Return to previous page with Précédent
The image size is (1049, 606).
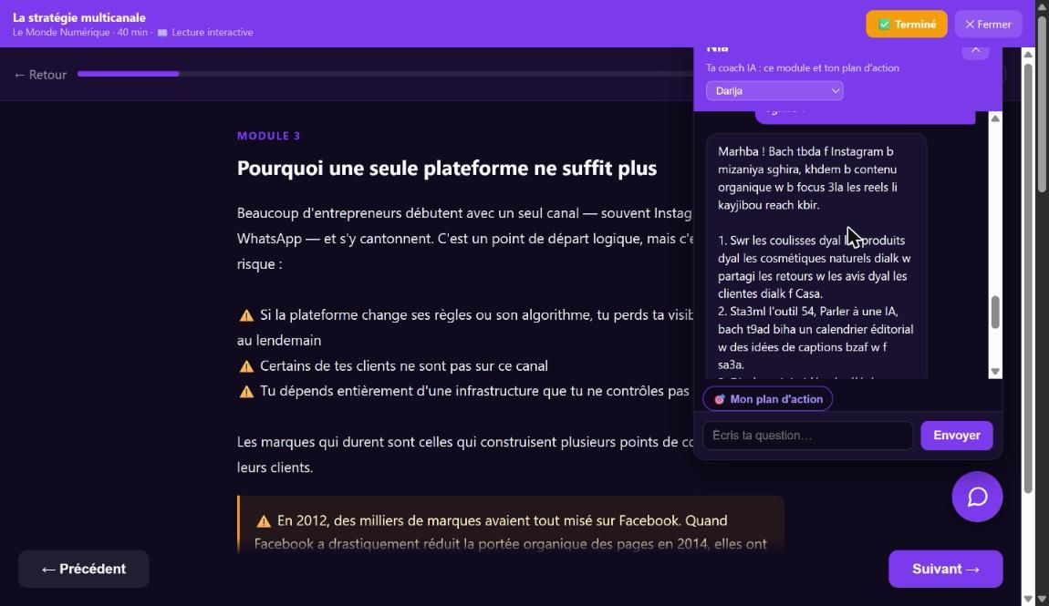tap(84, 569)
